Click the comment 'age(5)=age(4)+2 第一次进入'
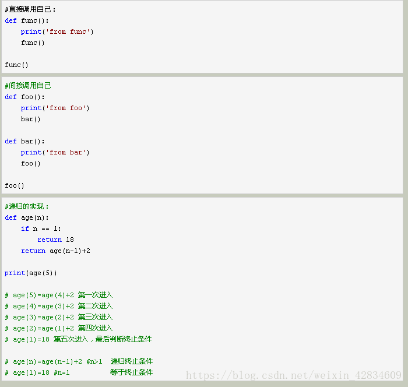The image size is (408, 387). coord(59,295)
